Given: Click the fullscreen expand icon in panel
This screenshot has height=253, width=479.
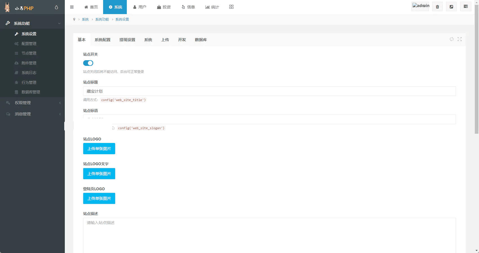Looking at the screenshot, I should click(460, 39).
